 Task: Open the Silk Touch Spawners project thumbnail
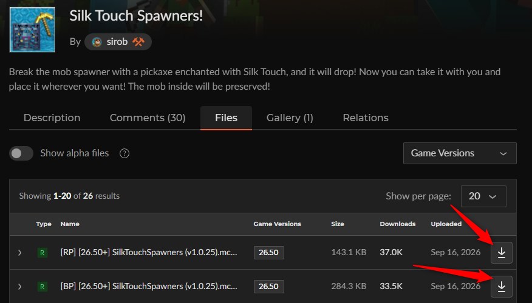[x=32, y=30]
